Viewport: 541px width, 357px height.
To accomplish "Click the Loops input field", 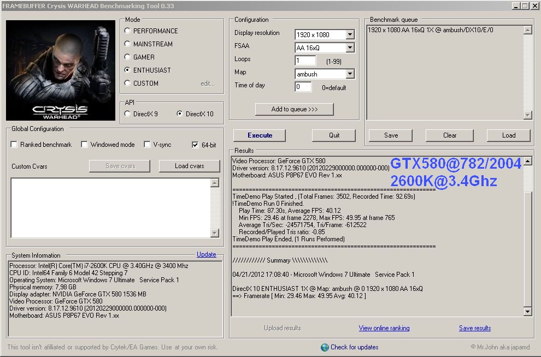I will click(305, 61).
